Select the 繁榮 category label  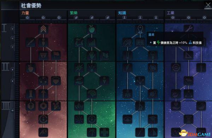74,13
